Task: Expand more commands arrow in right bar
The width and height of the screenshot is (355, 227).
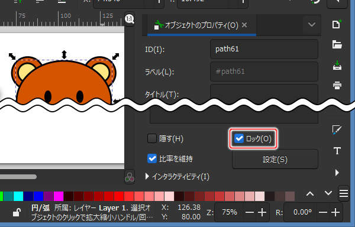Action: 337,173
